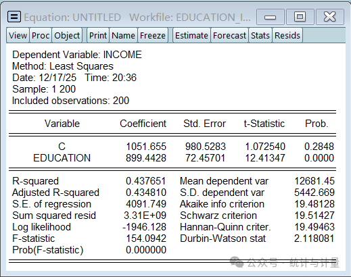Click 'Included observations: 200' line
This screenshot has height=277, width=351.
point(70,101)
